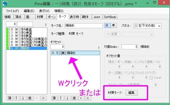This screenshot has height=105, width=170.
Task: Switch to the SoftBody tab
Action: click(x=110, y=17)
